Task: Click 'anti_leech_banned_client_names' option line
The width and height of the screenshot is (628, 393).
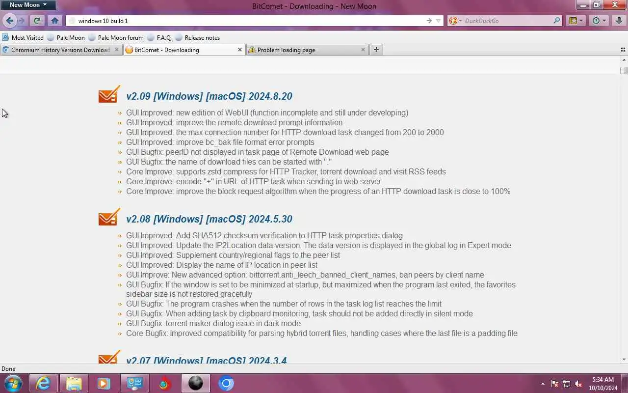Action: 305,275
